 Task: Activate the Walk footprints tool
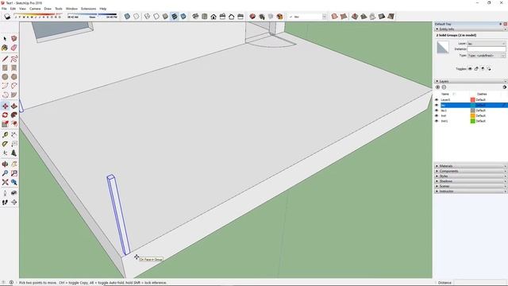[x=5, y=203]
